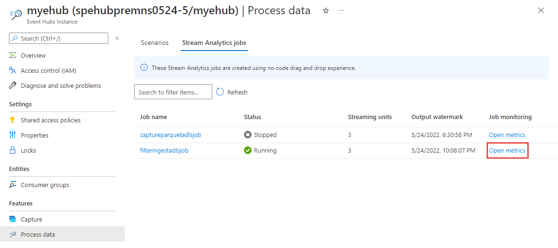Click the Running status text
The width and height of the screenshot is (558, 248).
coord(265,150)
